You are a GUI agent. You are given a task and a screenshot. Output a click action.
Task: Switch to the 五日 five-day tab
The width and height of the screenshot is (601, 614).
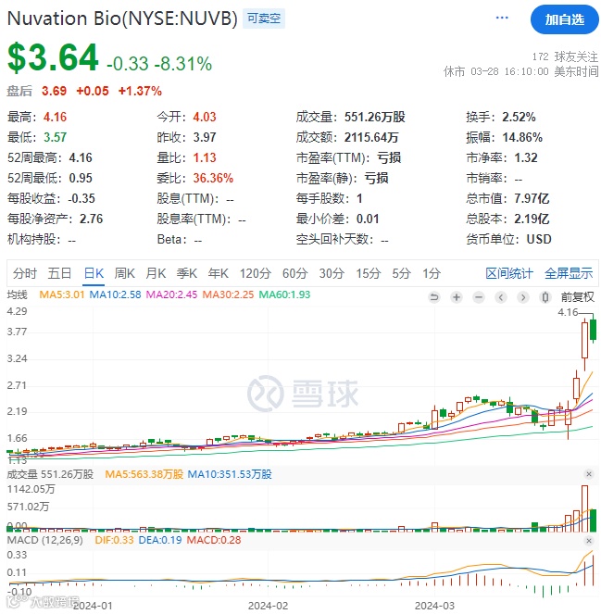coord(59,273)
